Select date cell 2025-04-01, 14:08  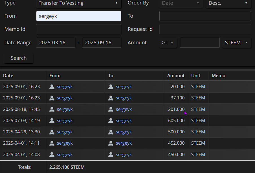pos(21,154)
